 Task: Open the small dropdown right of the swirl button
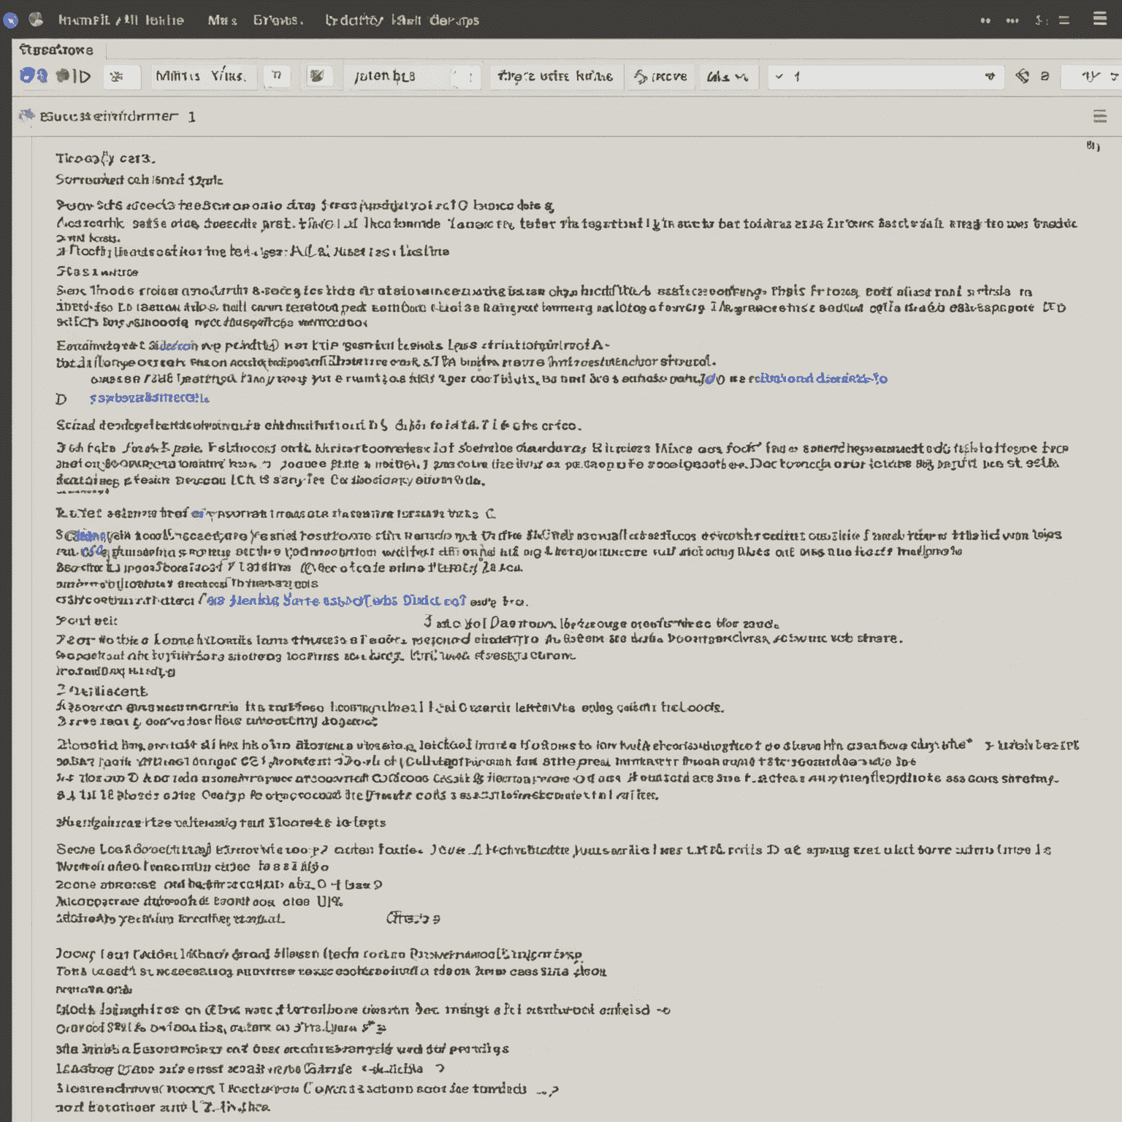pyautogui.click(x=728, y=76)
